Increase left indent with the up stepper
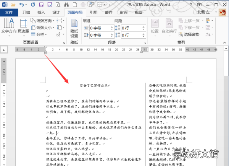Viewport: 229px width, 166px height. (x=112, y=27)
